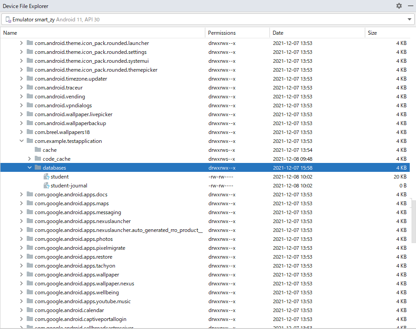Click com.google.android.apps.tachyon folder icon

coord(30,266)
